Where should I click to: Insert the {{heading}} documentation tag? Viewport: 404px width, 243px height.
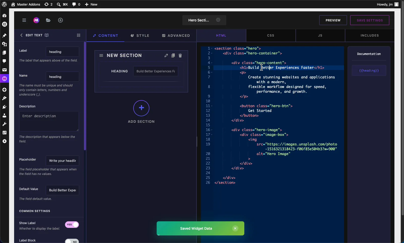point(369,71)
